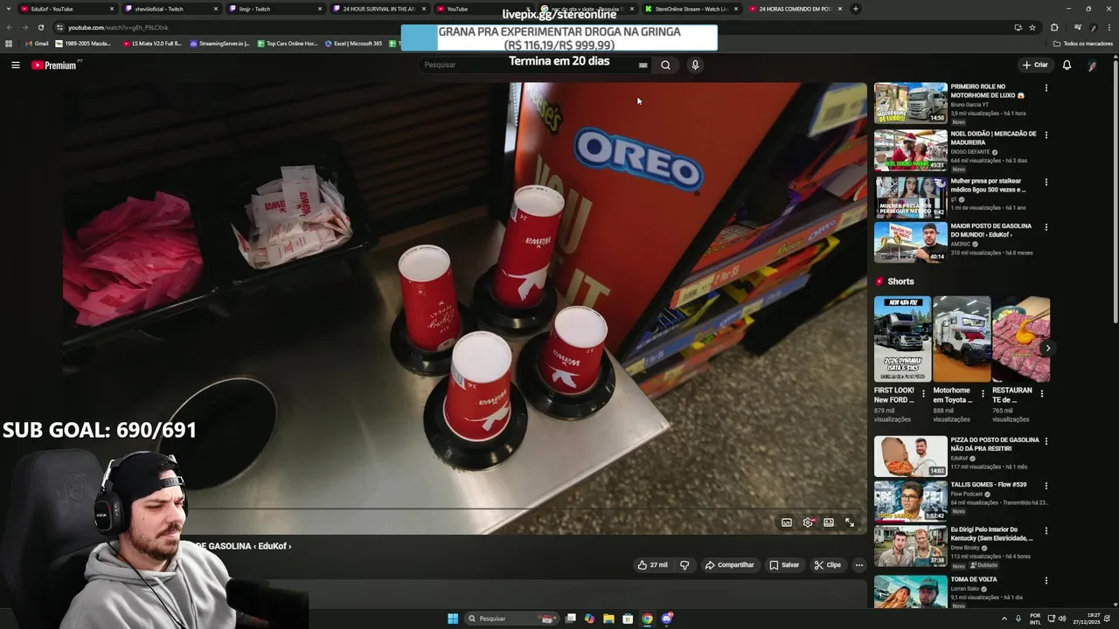Click the Salvar button
The width and height of the screenshot is (1119, 629).
(x=784, y=565)
